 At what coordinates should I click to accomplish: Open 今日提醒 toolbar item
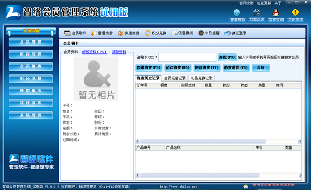click(209, 33)
